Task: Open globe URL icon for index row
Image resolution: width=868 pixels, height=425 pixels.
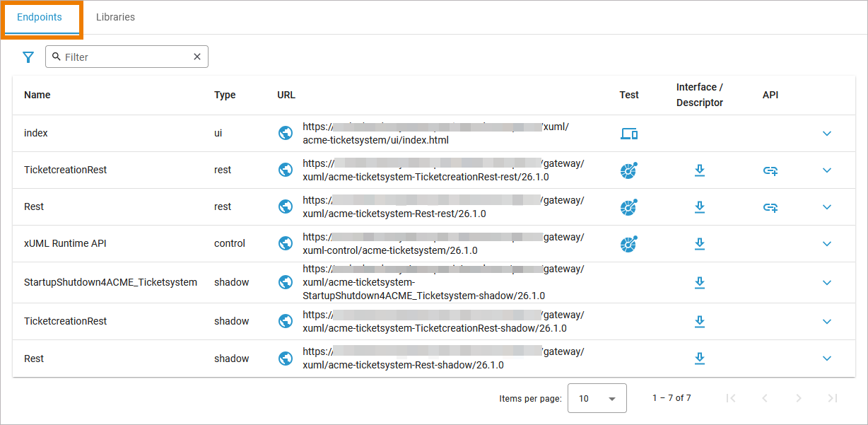Action: tap(286, 134)
